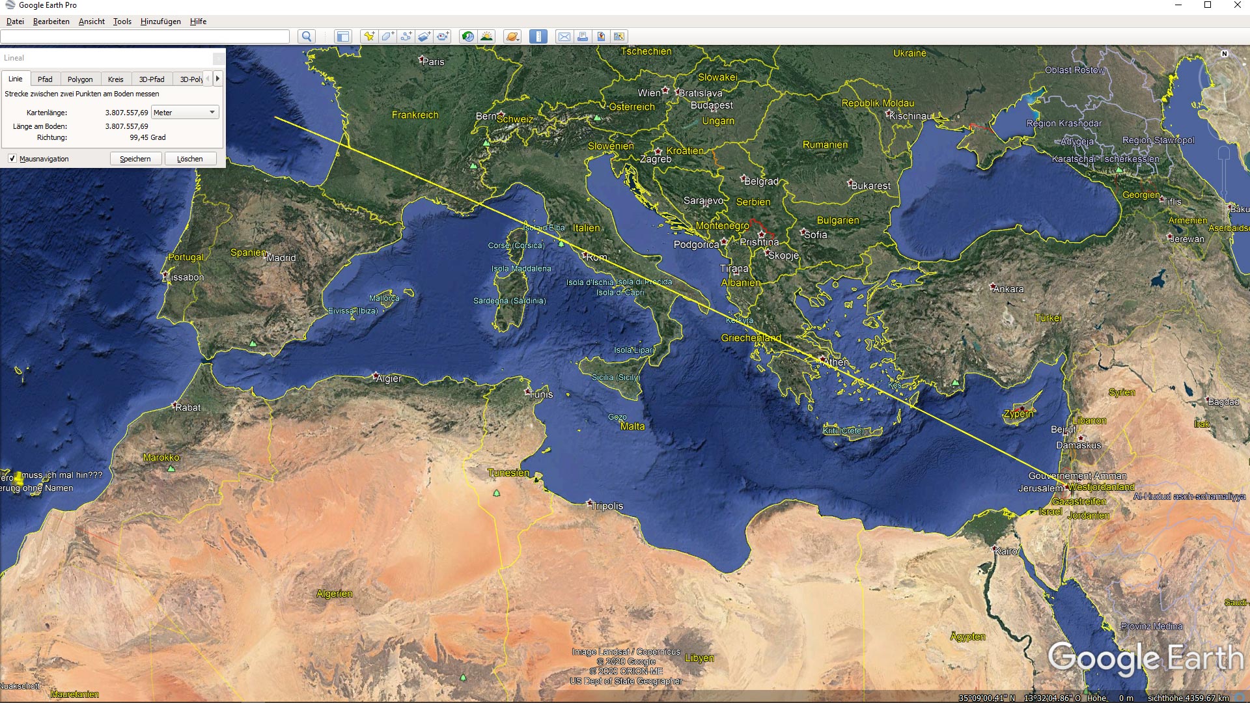Open the Meter unit dropdown
The width and height of the screenshot is (1250, 703).
[185, 113]
